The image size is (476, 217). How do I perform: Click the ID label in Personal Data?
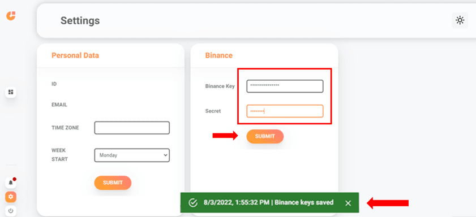(x=54, y=84)
